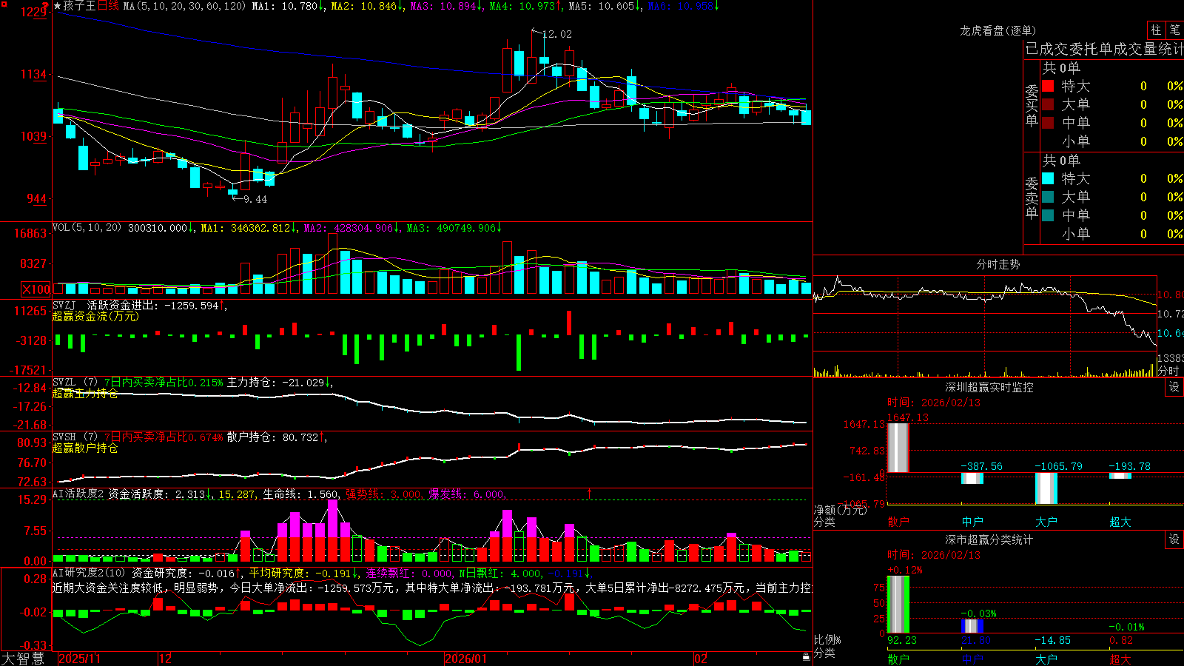Screen dimensions: 1184x666
Task: Click VOL(5,10,20) indicator name
Action: pos(87,228)
